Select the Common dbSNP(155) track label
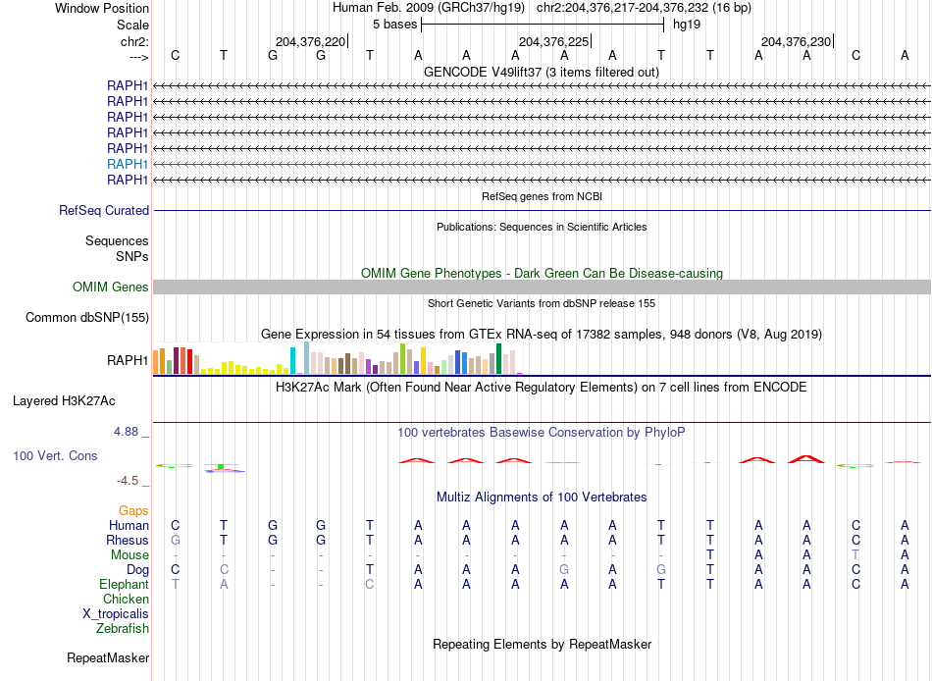This screenshot has height=681, width=932. click(87, 318)
